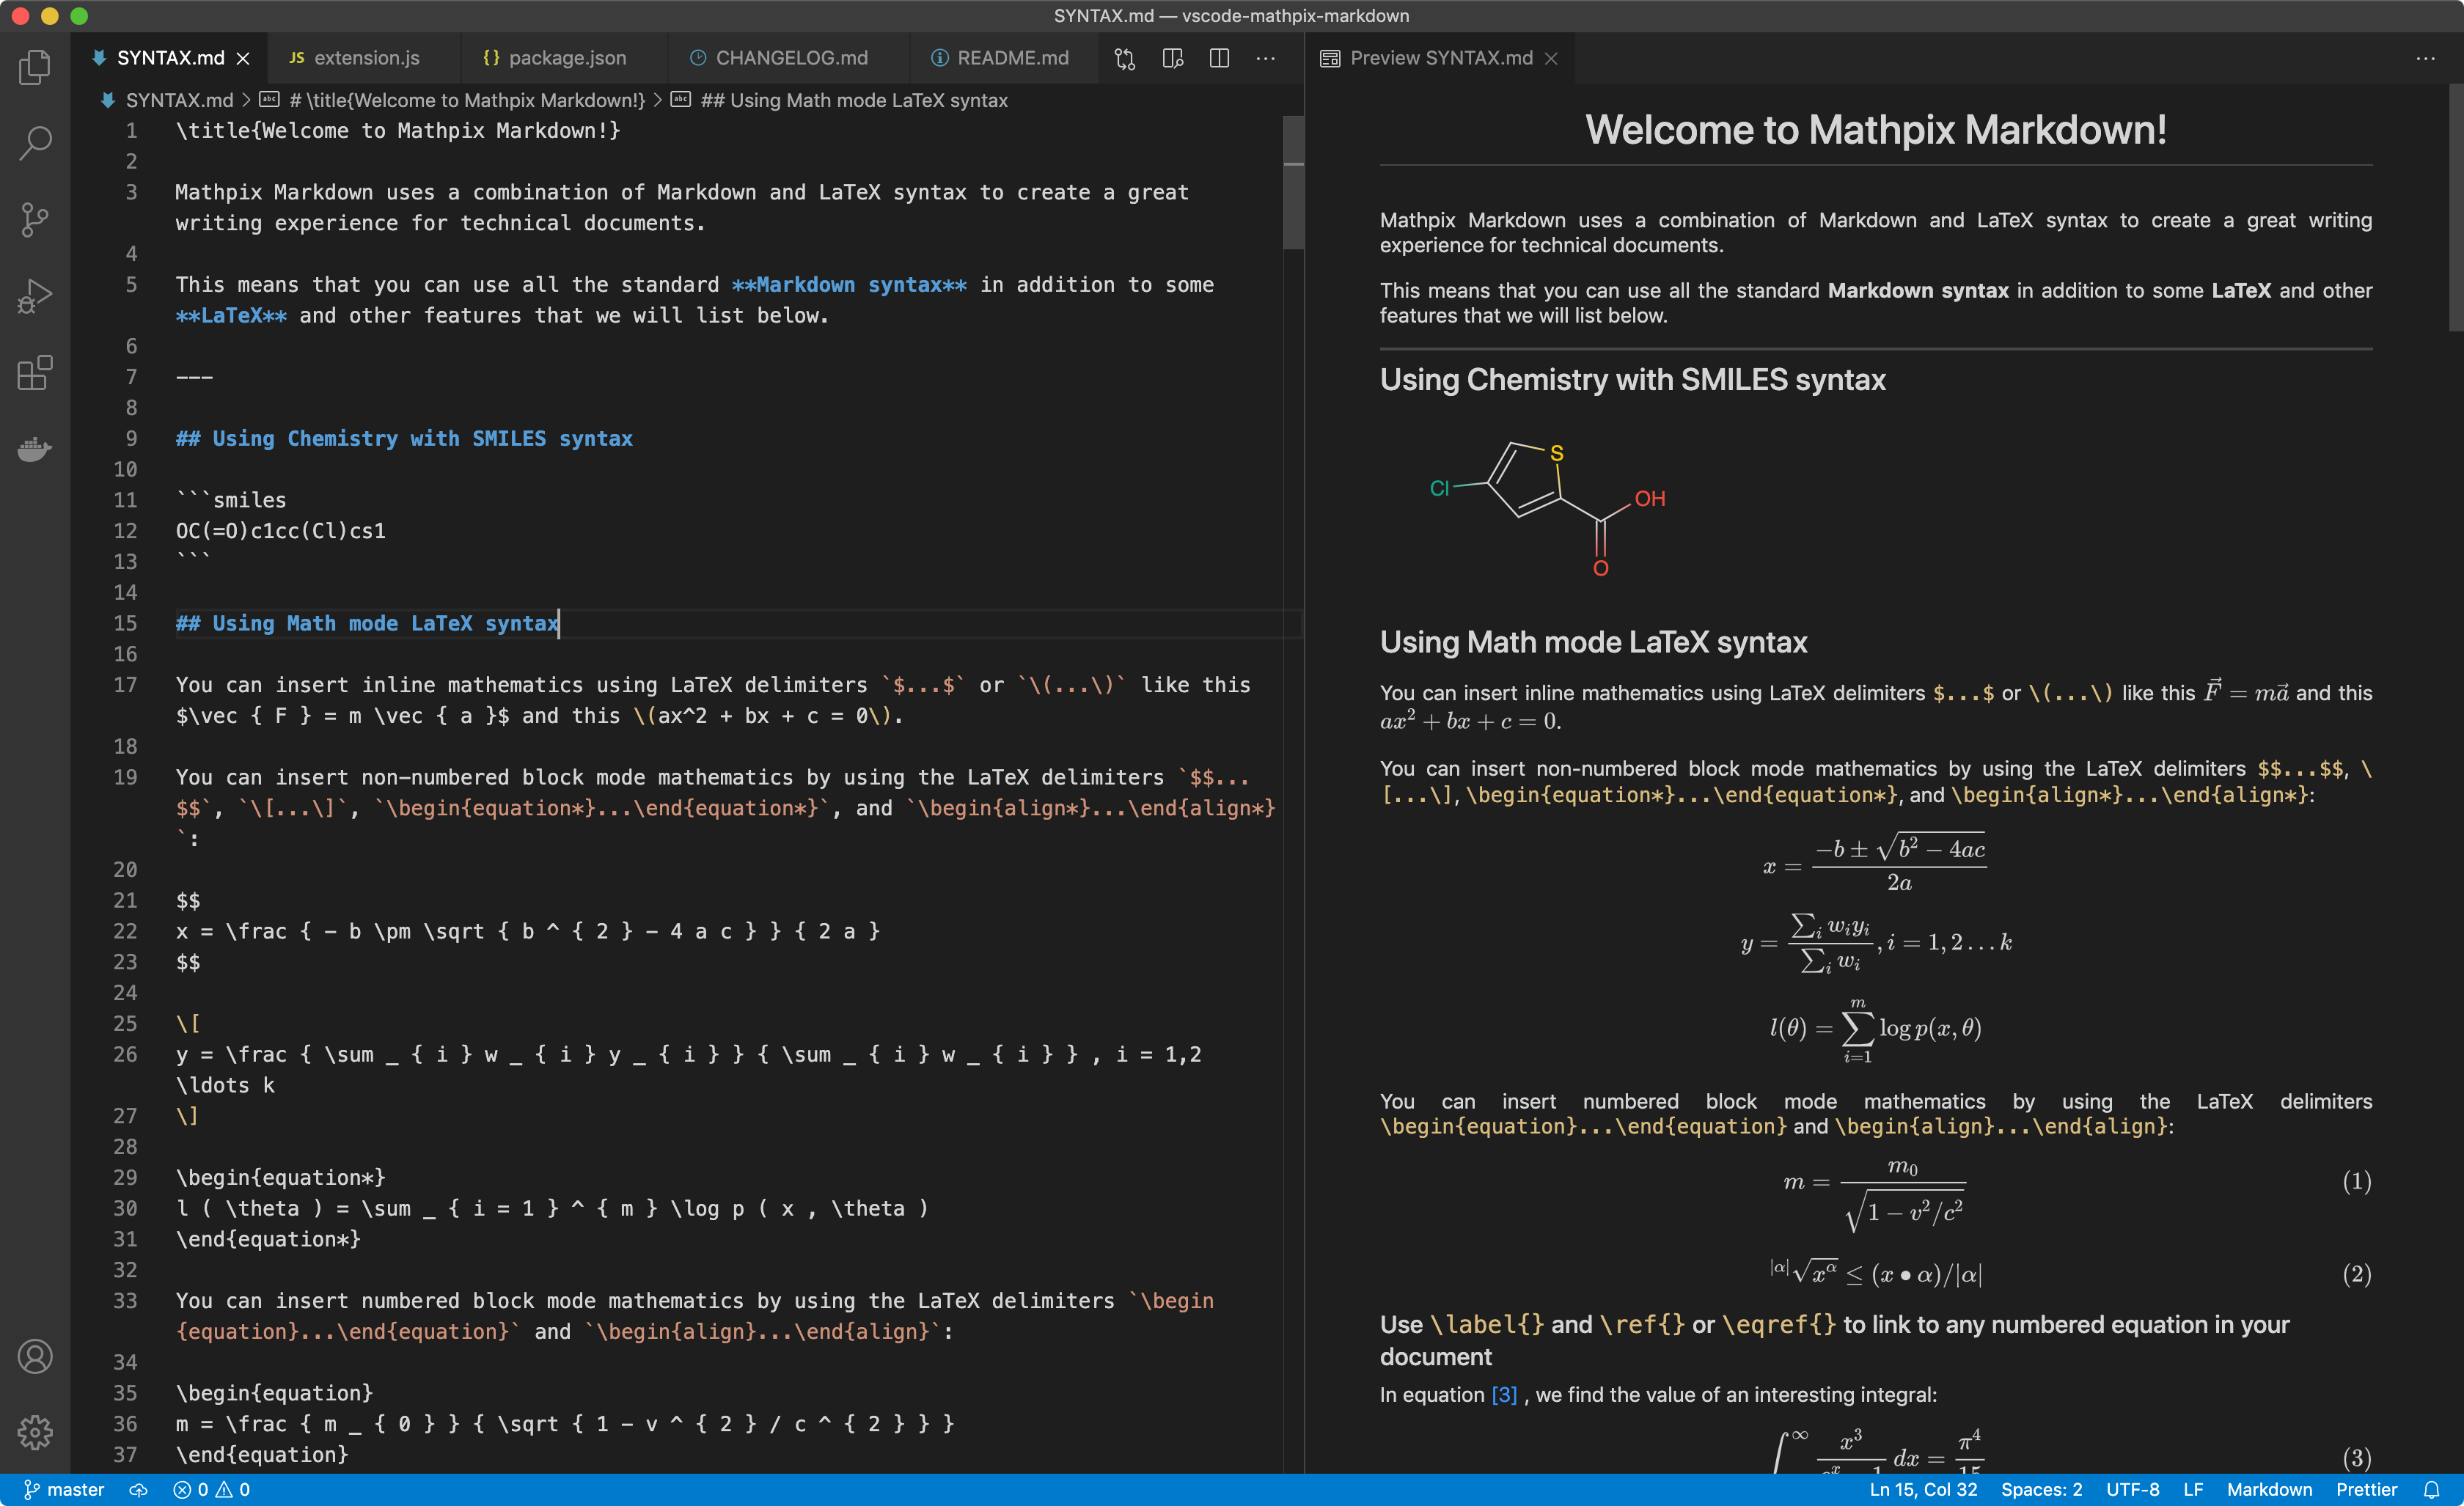Screen dimensions: 2464x1506
Task: Click the editor minimap scrollbar slider
Action: tap(1293, 182)
